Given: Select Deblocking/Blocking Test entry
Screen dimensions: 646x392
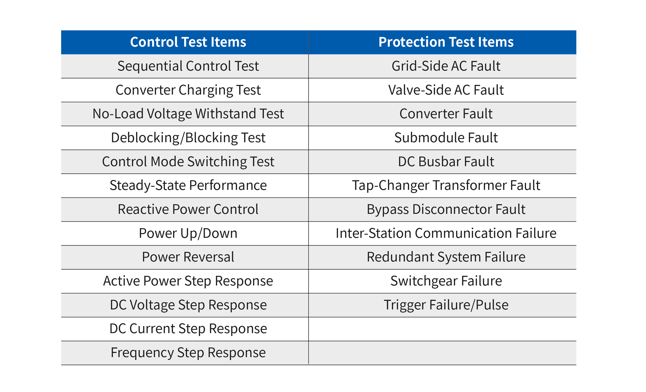Looking at the screenshot, I should (188, 138).
